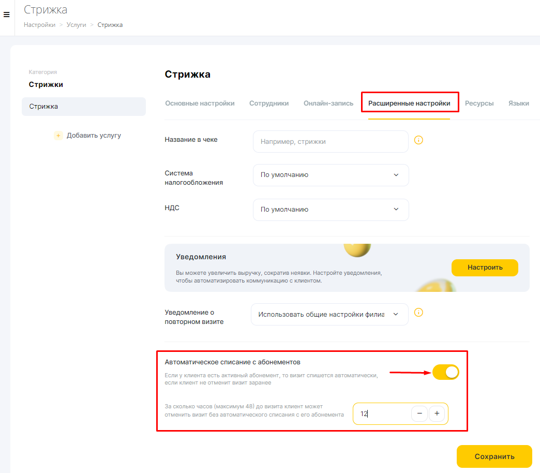Select Стрижка service in sidebar

[x=84, y=107]
